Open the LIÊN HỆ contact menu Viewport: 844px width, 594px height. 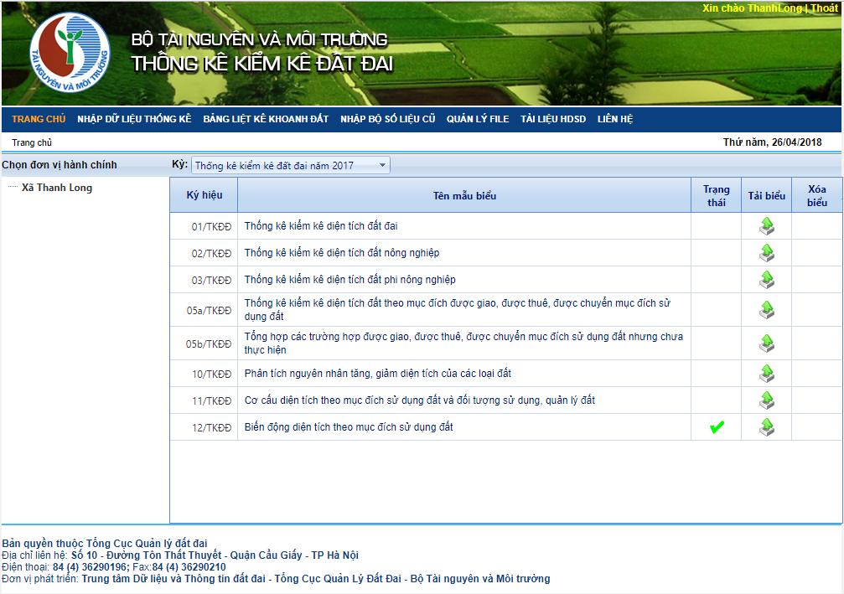(614, 119)
